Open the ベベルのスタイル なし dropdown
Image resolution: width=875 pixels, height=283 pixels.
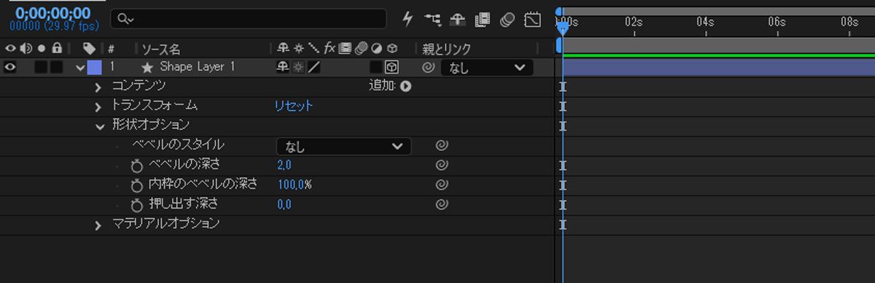pos(343,146)
